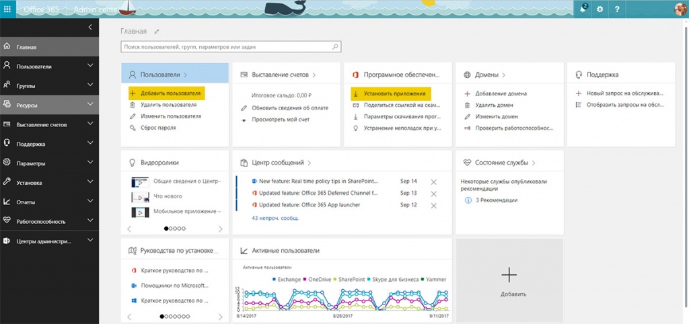
Task: Go to previous video with left arrow
Action: (x=129, y=229)
